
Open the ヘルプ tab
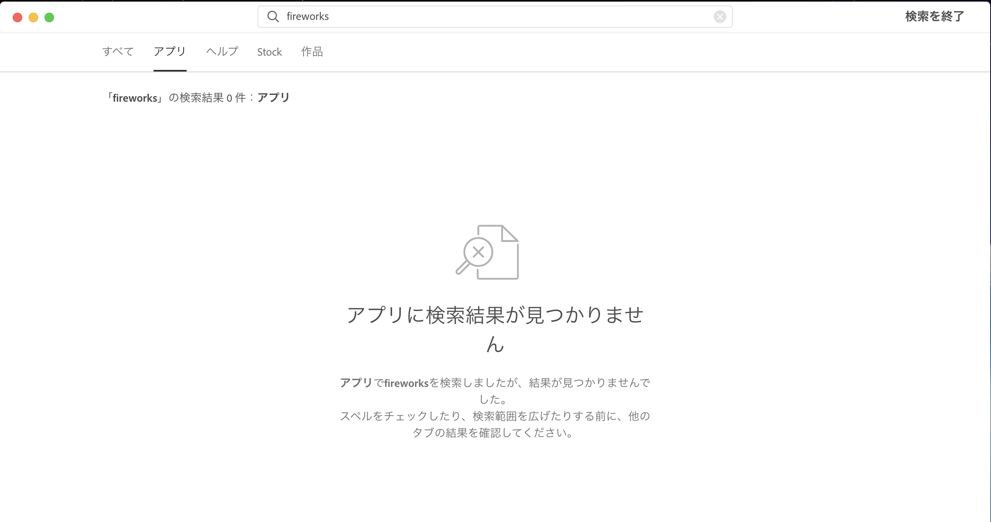click(x=222, y=52)
